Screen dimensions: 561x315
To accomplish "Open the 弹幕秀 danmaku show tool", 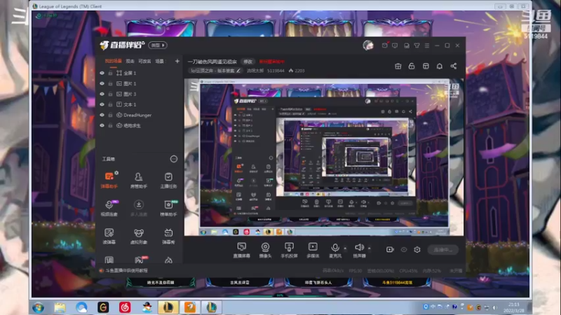I will tap(168, 236).
